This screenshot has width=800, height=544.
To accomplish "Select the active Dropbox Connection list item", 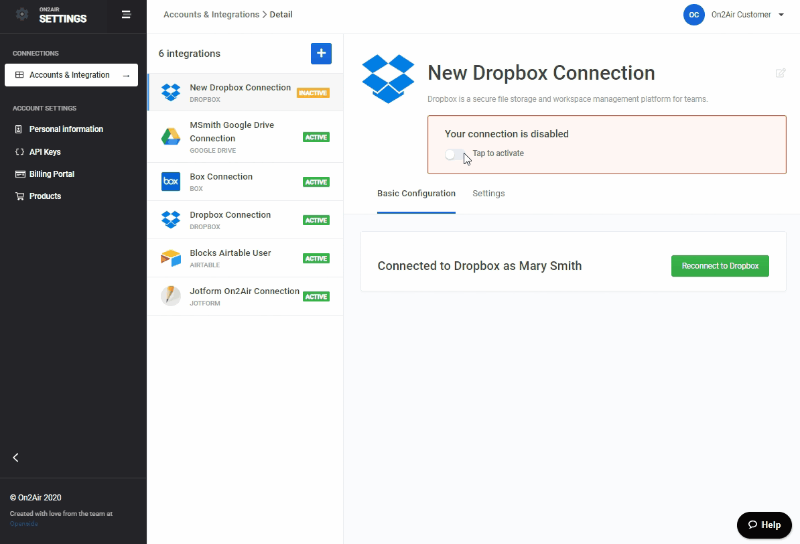I will pyautogui.click(x=230, y=220).
